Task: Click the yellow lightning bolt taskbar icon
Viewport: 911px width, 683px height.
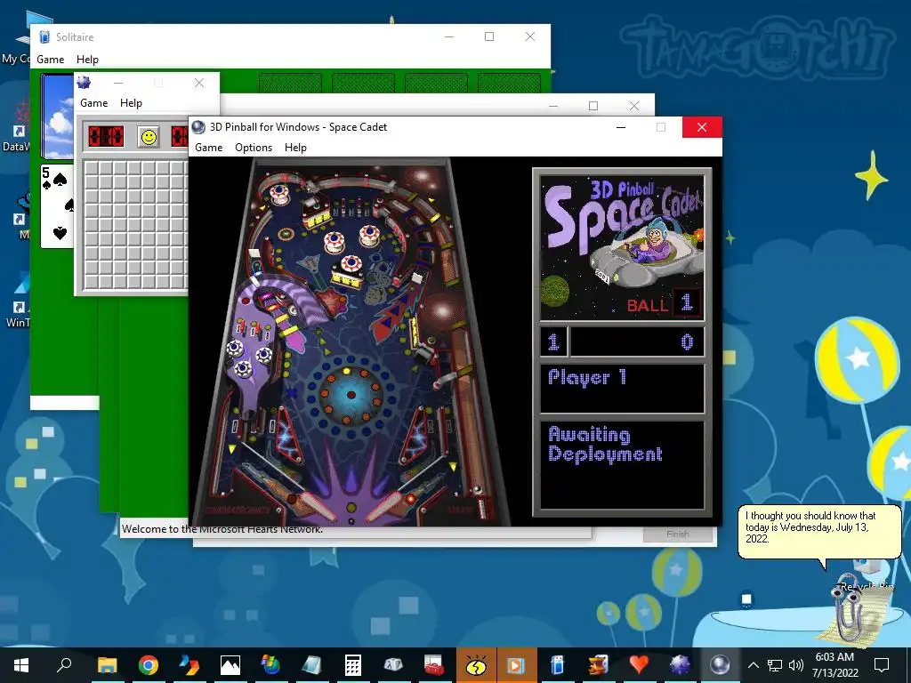Action: click(x=476, y=665)
